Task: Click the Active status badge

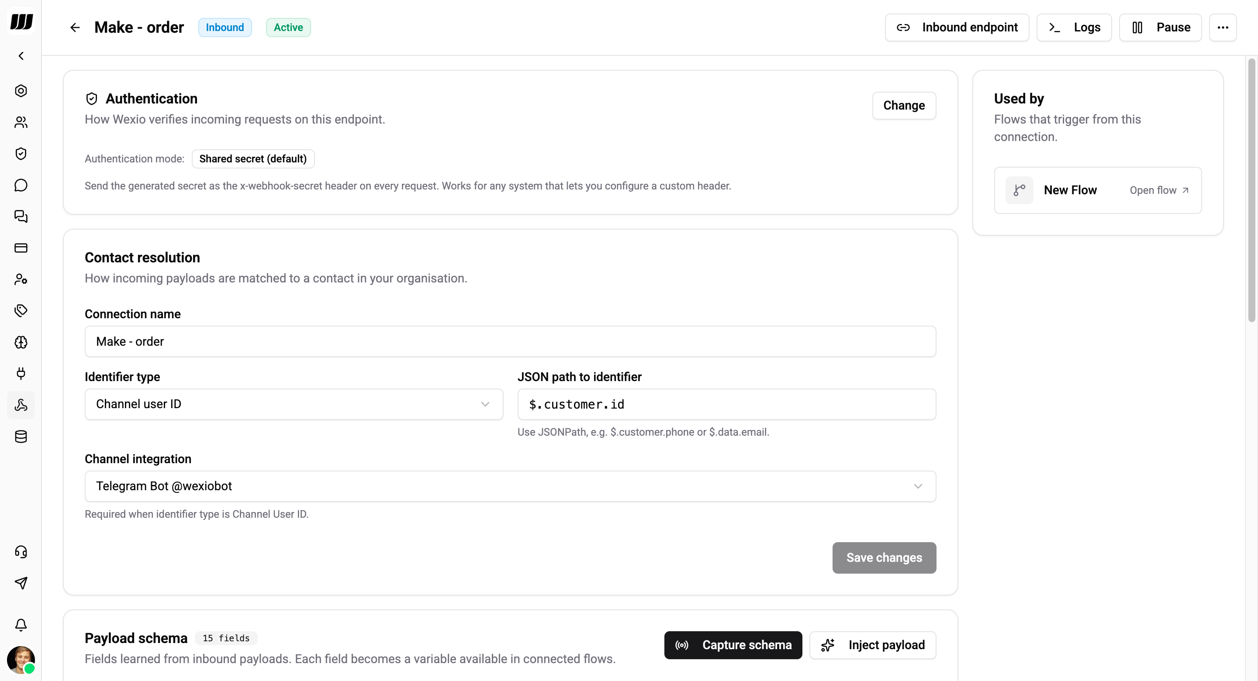Action: coord(288,27)
